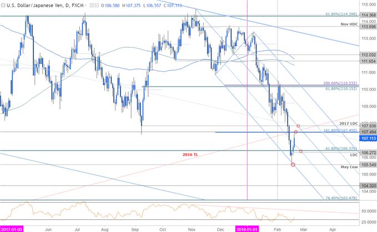Click the 113.000 value on the price axis
377x232 pixels.
point(368,38)
